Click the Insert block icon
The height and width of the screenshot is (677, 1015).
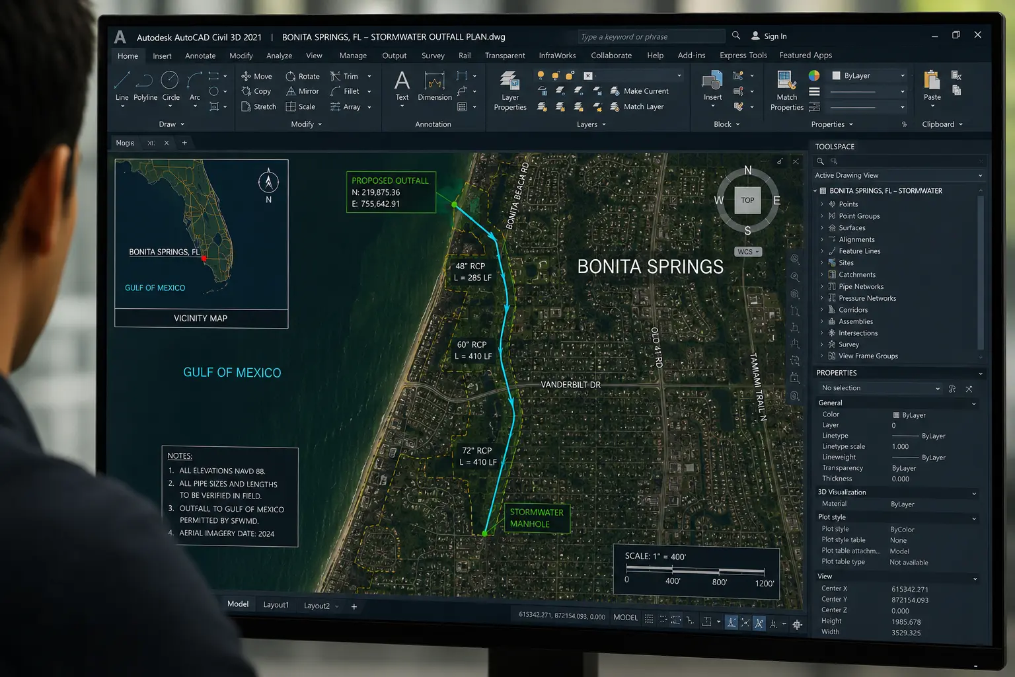click(x=712, y=86)
